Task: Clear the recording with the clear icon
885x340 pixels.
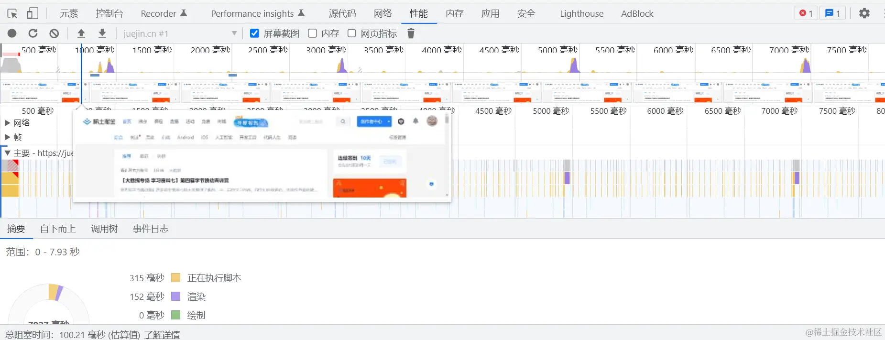Action: coord(54,33)
